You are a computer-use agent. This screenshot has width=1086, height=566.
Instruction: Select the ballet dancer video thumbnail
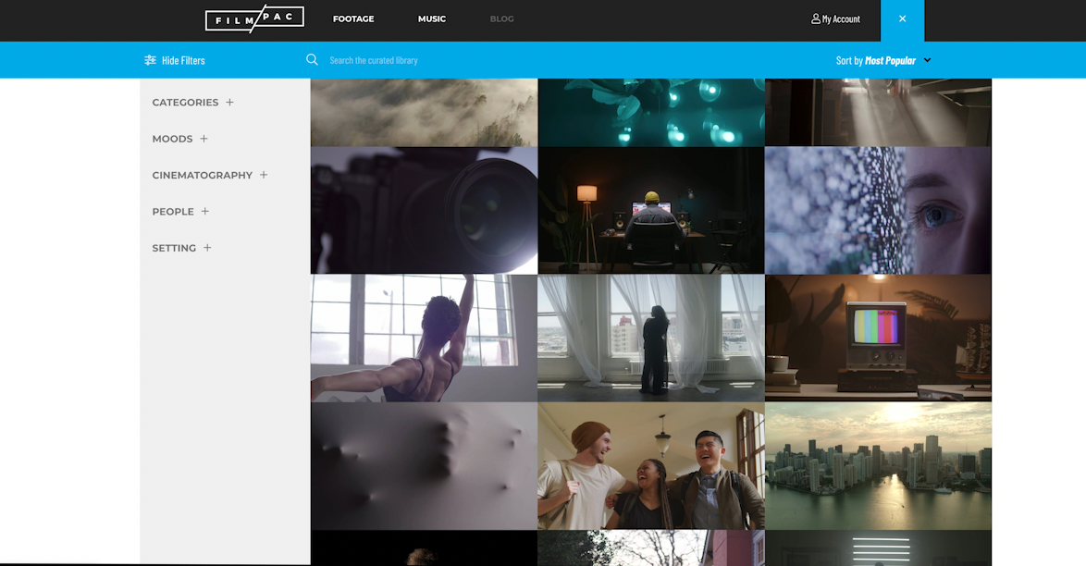click(423, 338)
